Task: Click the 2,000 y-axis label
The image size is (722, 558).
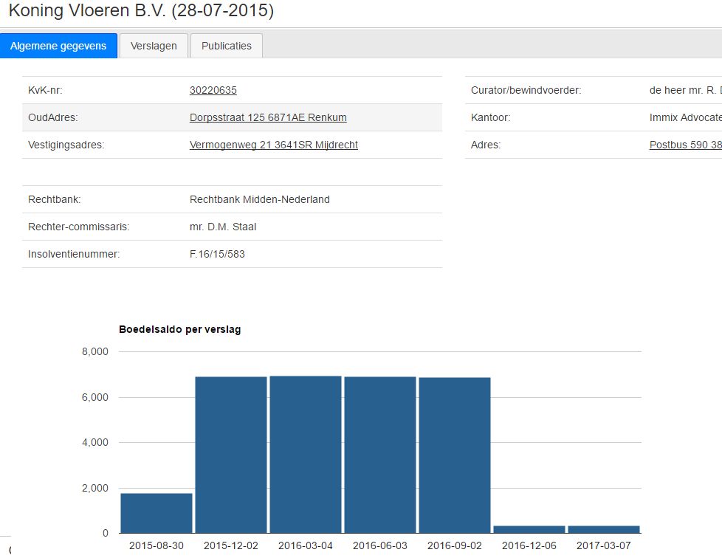Action: point(95,488)
